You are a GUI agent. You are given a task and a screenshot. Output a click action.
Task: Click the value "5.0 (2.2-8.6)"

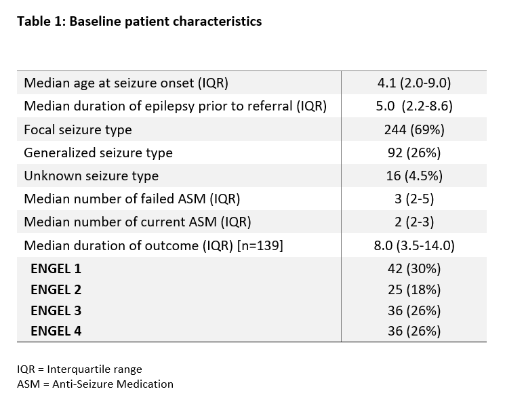click(414, 106)
